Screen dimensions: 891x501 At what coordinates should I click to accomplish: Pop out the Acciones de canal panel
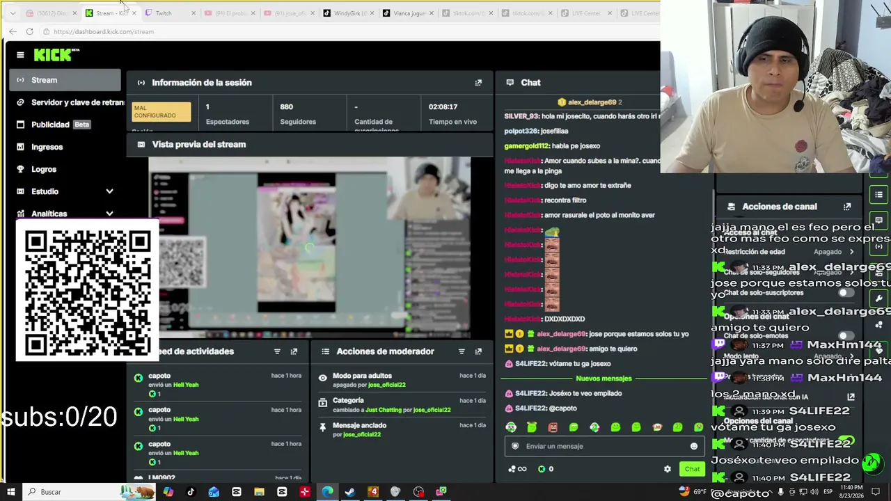(x=847, y=207)
